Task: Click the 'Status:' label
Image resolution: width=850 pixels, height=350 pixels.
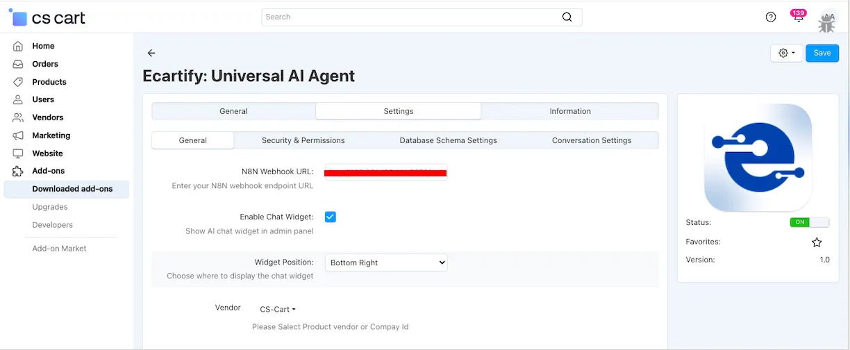Action: click(x=698, y=222)
